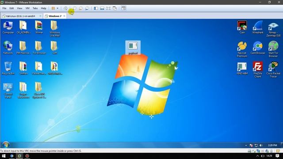
Task: Take a snapshot of this VM
Action: 75,8
